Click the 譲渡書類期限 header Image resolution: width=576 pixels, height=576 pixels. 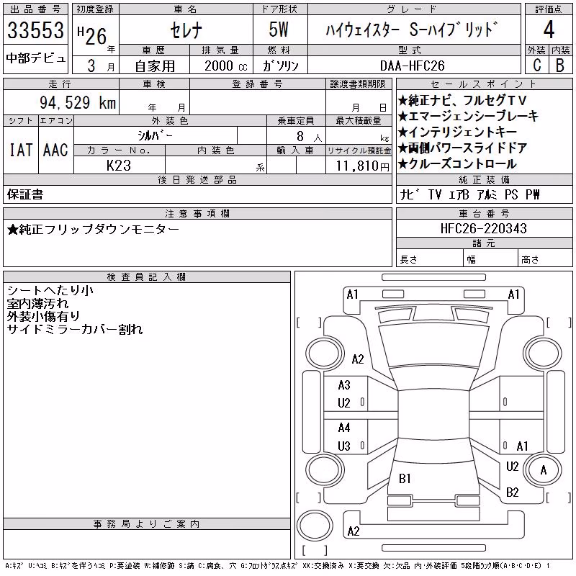coord(358,84)
